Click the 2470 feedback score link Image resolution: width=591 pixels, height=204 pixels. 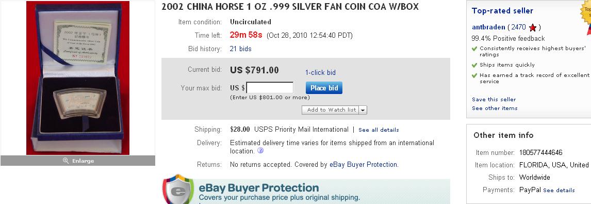(519, 27)
